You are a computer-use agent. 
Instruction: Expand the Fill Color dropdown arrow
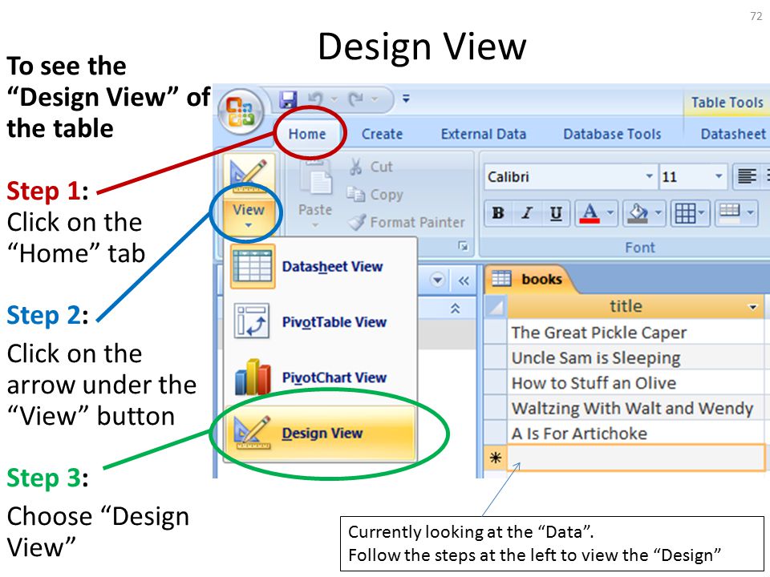[x=658, y=213]
